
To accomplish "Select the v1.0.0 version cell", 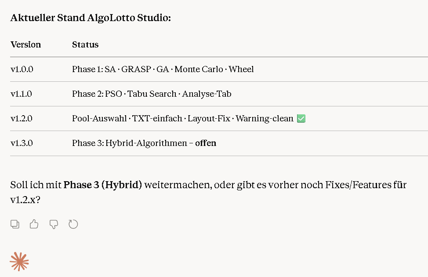I will click(22, 69).
